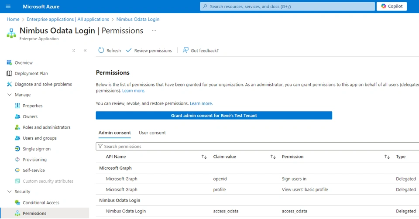Select the openid claim value cell

pyautogui.click(x=220, y=179)
